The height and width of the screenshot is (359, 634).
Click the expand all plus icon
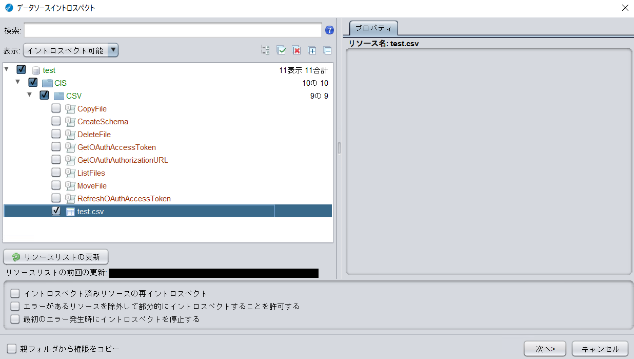pyautogui.click(x=312, y=50)
